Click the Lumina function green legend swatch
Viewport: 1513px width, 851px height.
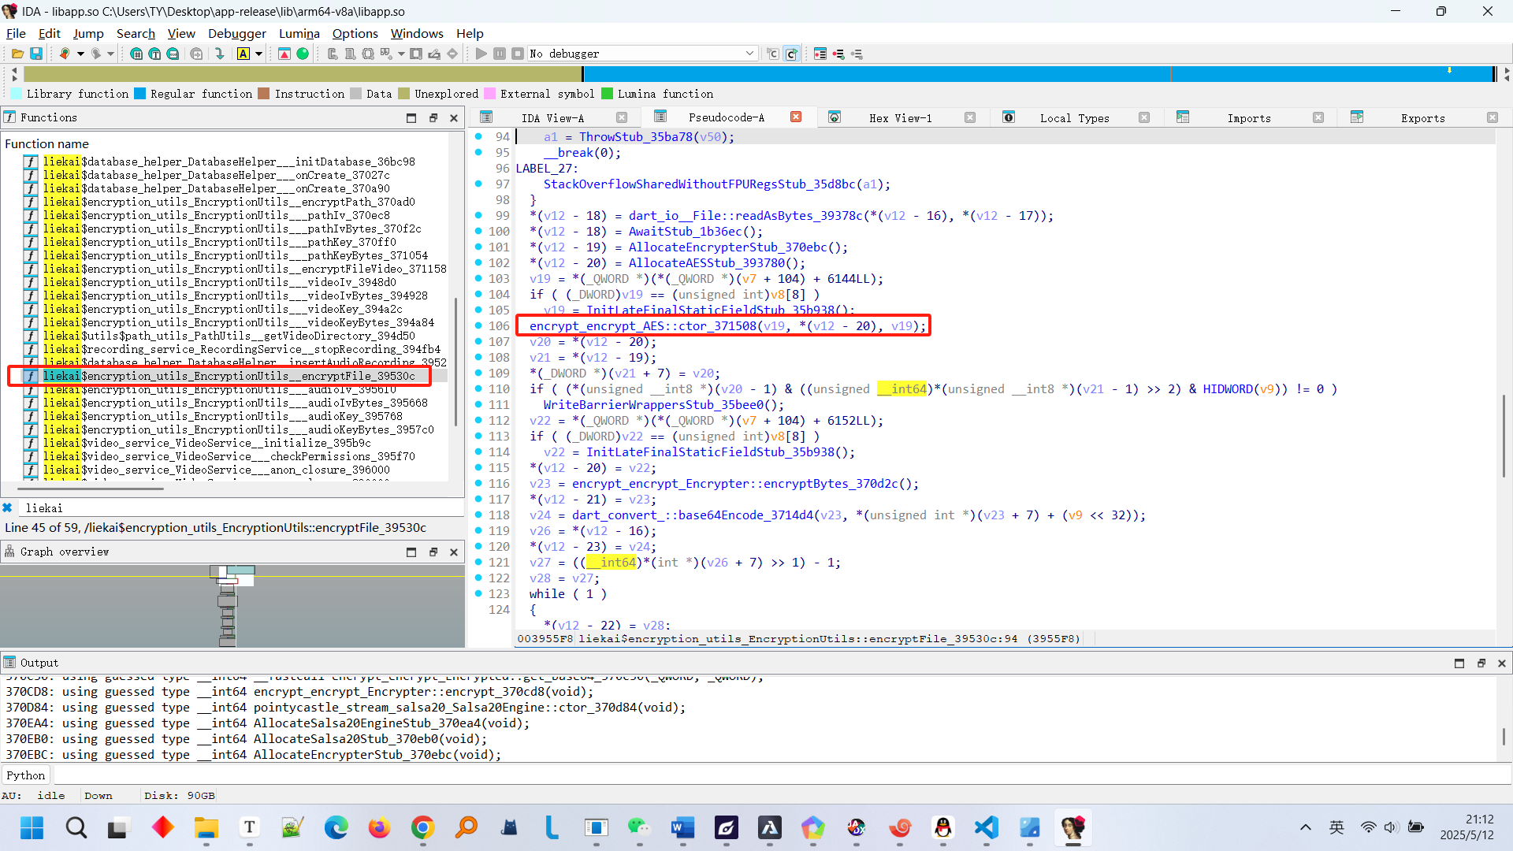607,94
